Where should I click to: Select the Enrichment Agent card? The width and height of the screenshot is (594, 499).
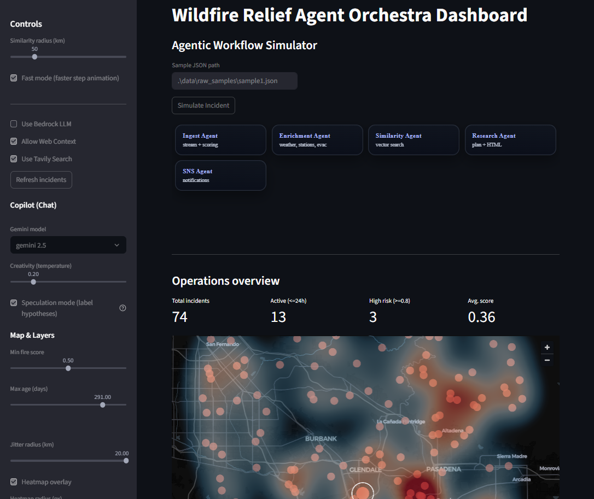coord(317,140)
